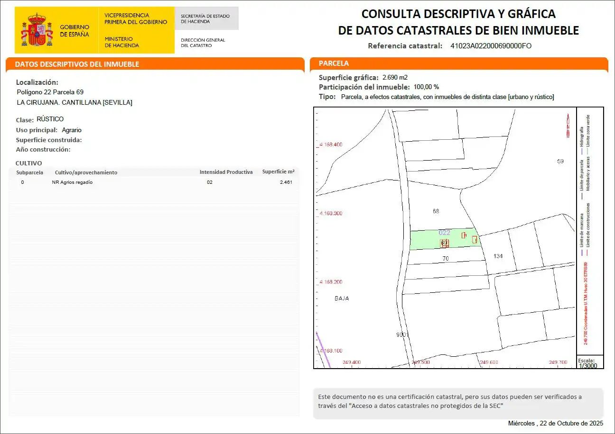Click title 'CONSULTA DESCRIPTIVA Y GRÁFICA'
The width and height of the screenshot is (615, 434).
[458, 13]
